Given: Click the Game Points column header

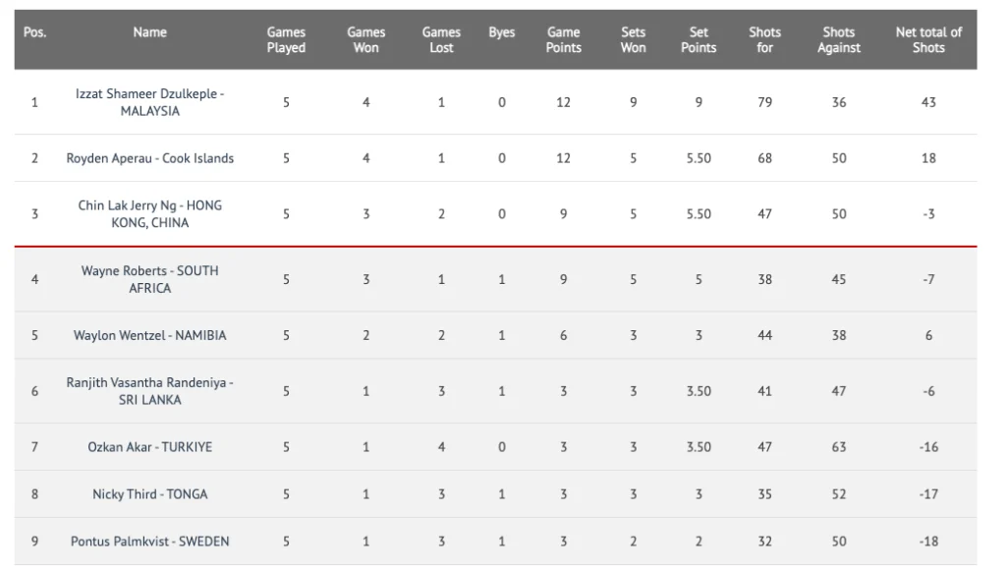Looking at the screenshot, I should [563, 40].
